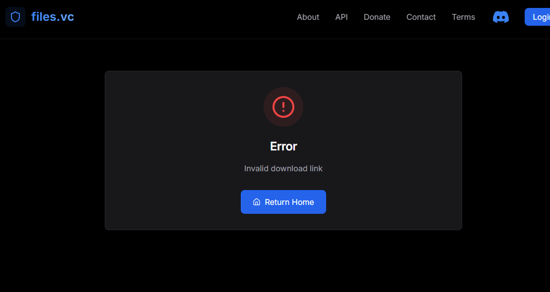Image resolution: width=550 pixels, height=292 pixels.
Task: View the Terms page
Action: [463, 17]
